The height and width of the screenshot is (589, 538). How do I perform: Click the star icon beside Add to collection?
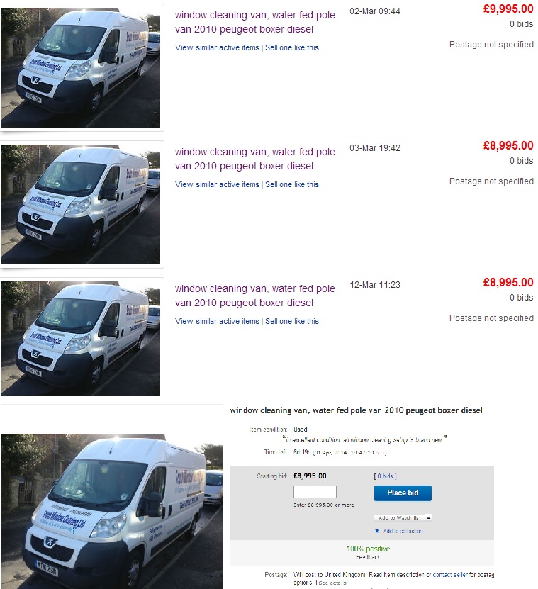click(377, 531)
